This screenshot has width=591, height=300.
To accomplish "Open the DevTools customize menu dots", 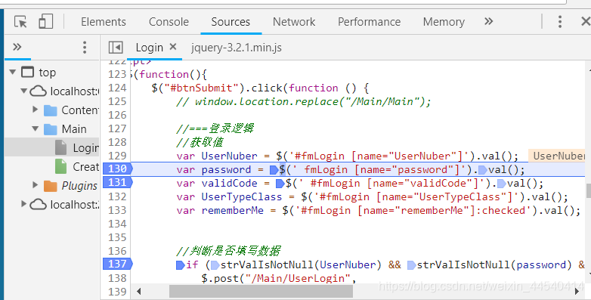I will point(560,22).
